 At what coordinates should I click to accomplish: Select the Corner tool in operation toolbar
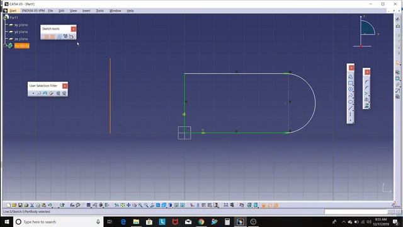tap(366, 82)
